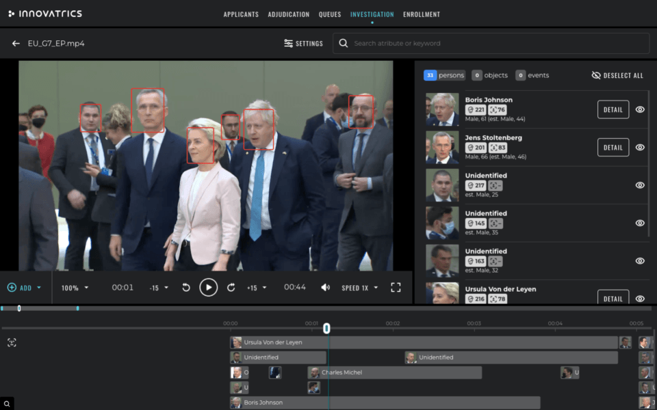Open the SPEED 1X dropdown

point(357,287)
